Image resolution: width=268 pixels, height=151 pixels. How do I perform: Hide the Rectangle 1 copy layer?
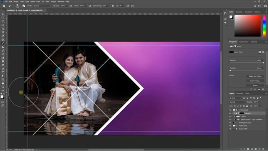click(x=230, y=123)
